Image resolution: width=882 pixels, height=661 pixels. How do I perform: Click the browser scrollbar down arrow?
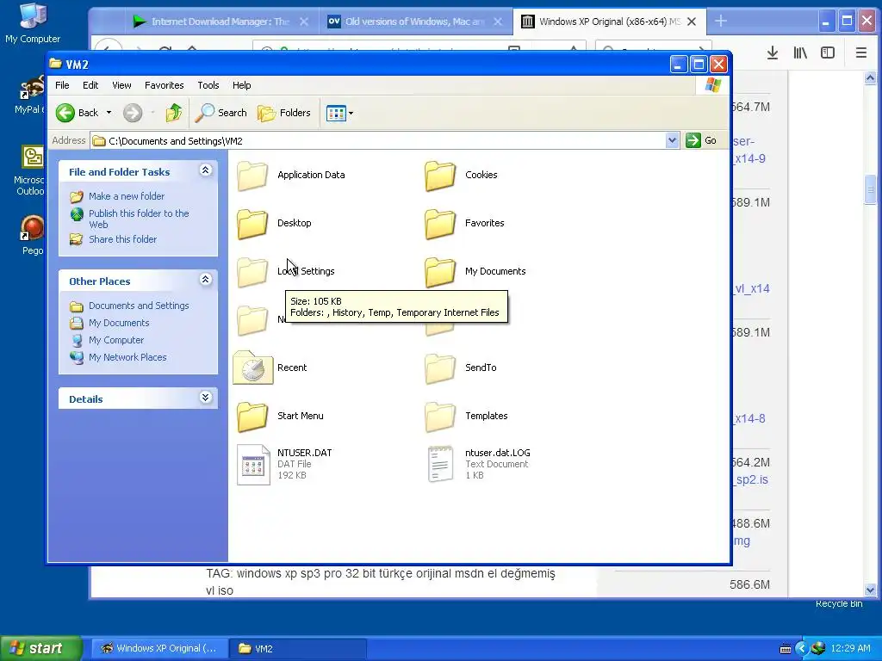click(x=870, y=590)
